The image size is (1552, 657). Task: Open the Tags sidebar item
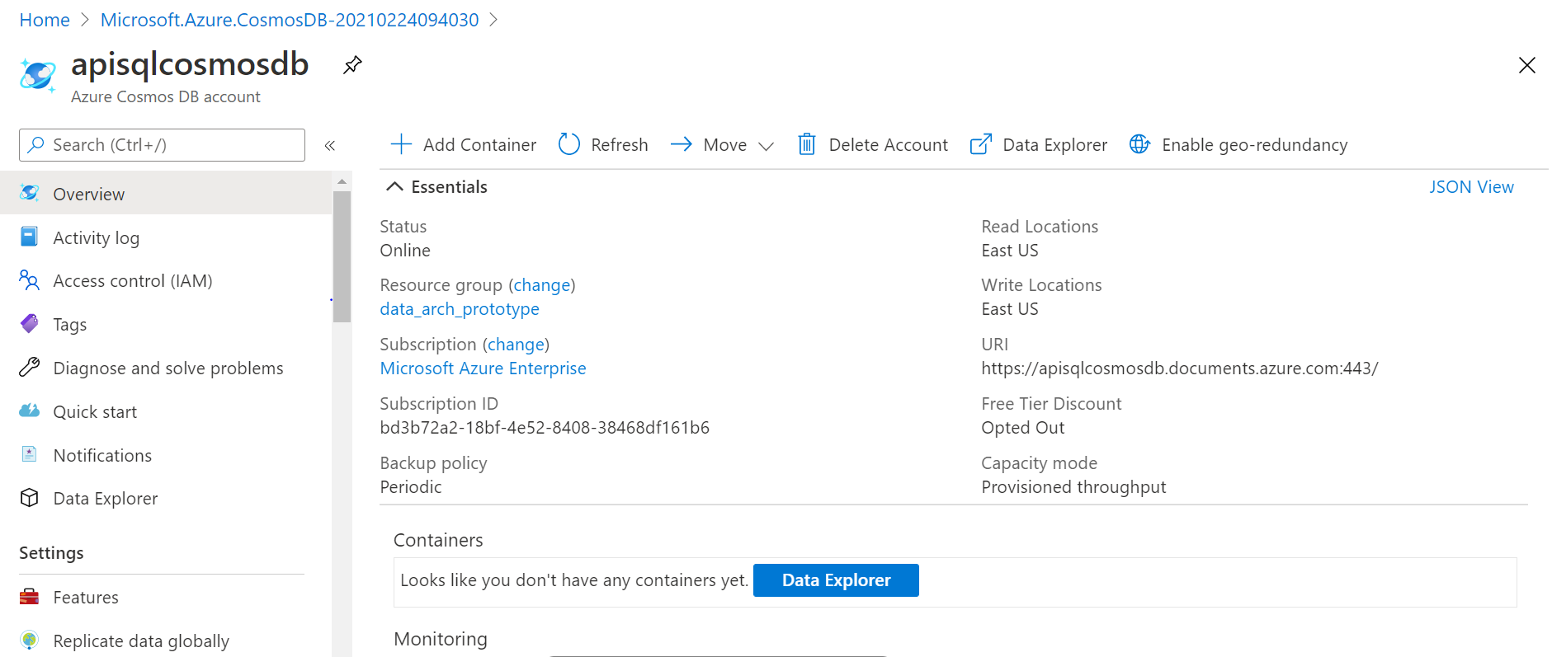pos(69,325)
